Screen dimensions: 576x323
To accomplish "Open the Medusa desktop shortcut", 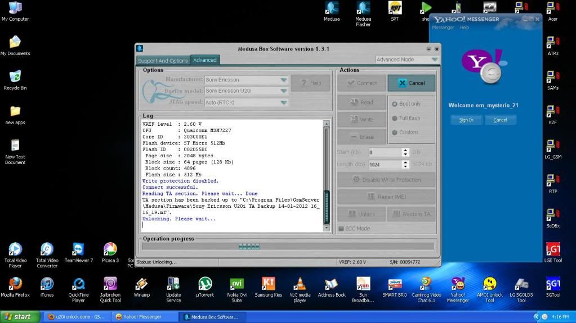I will [x=331, y=11].
